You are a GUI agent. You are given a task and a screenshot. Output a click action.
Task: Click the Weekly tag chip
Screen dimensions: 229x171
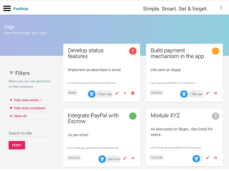[72, 93]
